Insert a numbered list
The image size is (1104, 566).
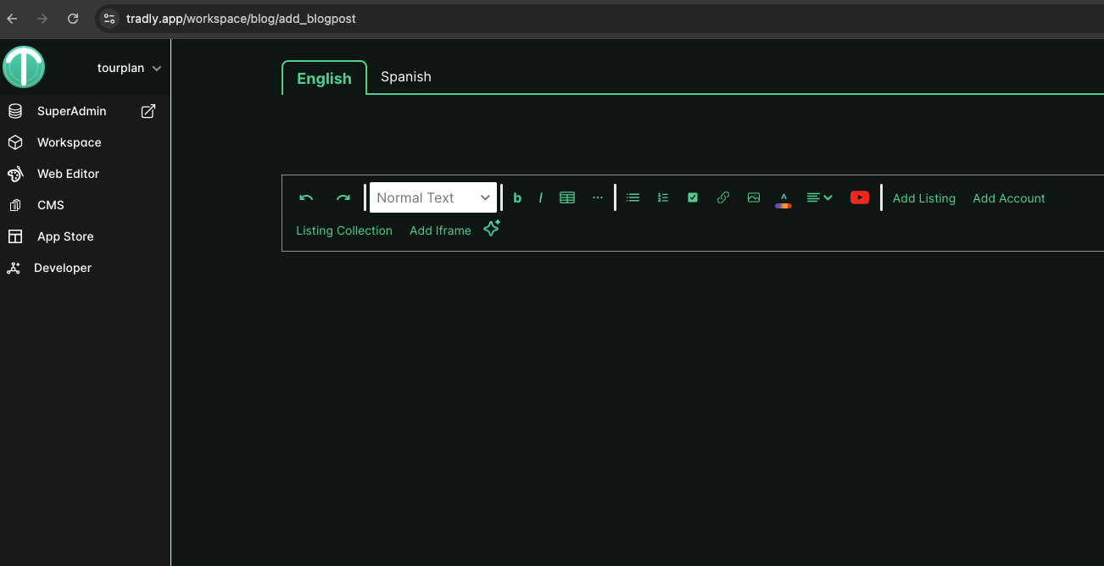663,197
